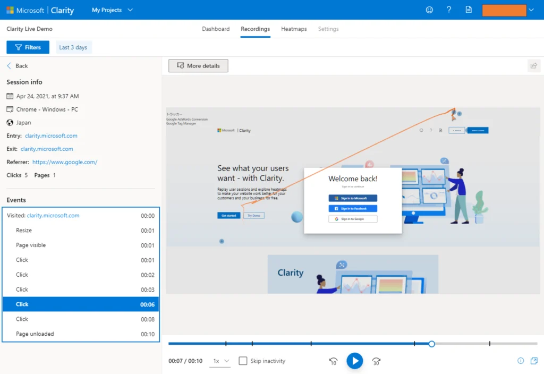The image size is (544, 374).
Task: Play the session recording
Action: (x=354, y=361)
